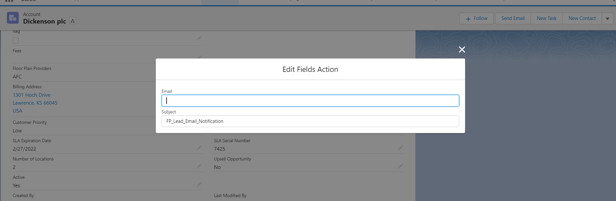Open the 1301 Hoch Drive address link

tap(31, 95)
